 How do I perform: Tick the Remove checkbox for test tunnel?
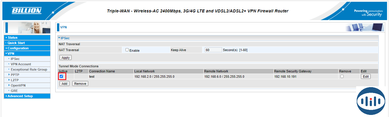(x=342, y=76)
